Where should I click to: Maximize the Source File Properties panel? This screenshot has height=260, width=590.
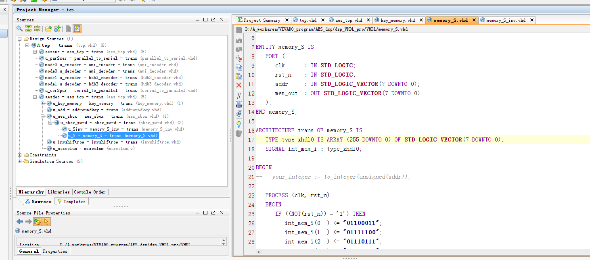205,212
